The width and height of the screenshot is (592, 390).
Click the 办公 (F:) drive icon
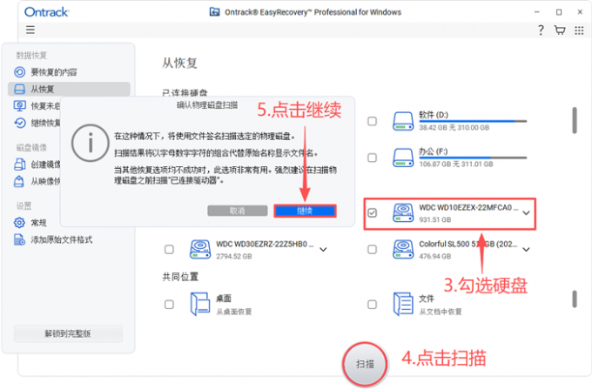[403, 158]
